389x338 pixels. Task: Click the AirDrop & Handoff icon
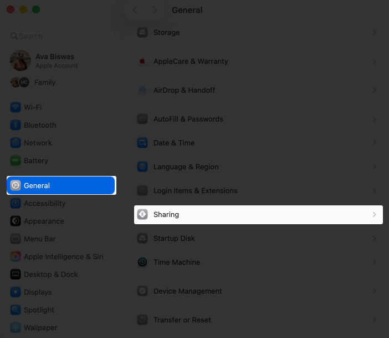point(142,90)
